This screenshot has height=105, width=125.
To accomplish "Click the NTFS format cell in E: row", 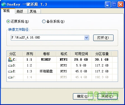I will pos(63,71).
